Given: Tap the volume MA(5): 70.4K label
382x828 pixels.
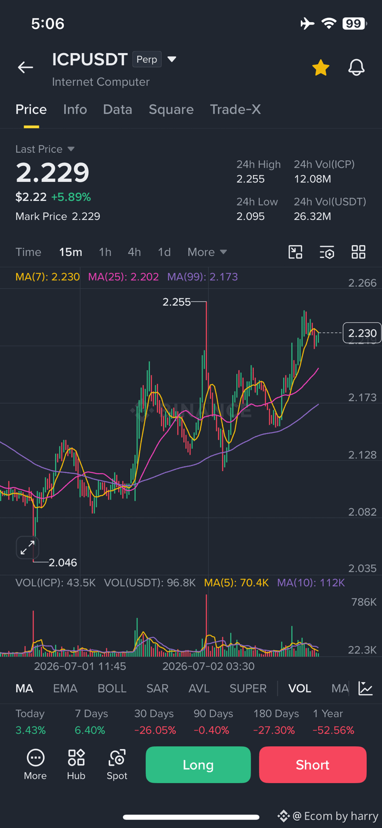Looking at the screenshot, I should point(236,583).
